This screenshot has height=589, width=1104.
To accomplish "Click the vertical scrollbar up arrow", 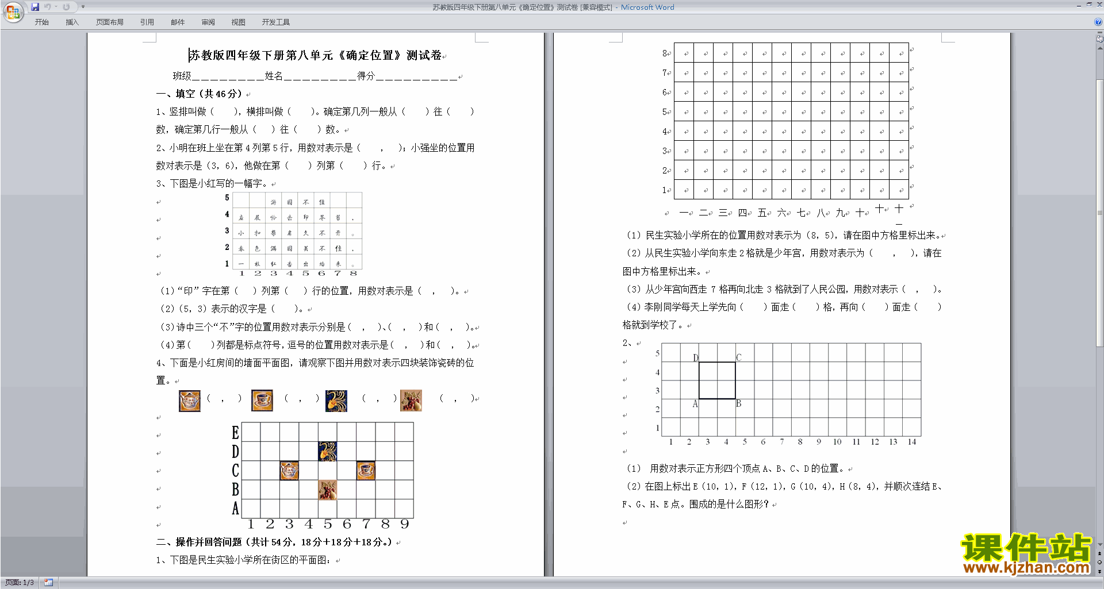I will pos(1100,48).
